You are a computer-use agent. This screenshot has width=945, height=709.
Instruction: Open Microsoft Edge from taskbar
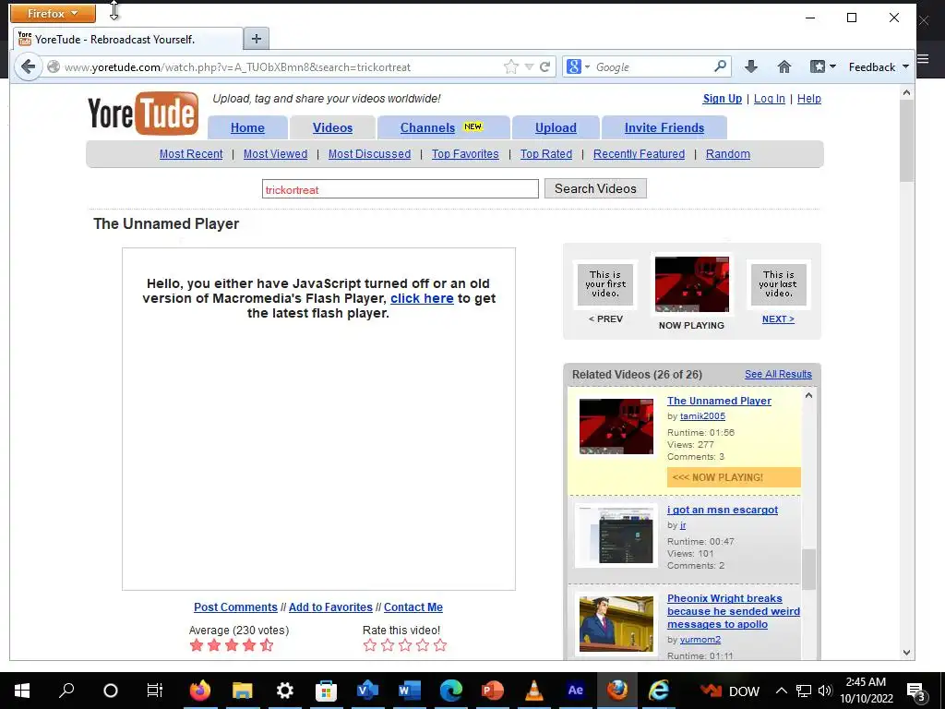click(450, 691)
